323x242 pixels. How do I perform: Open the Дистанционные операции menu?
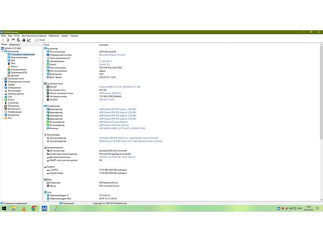tap(34, 36)
